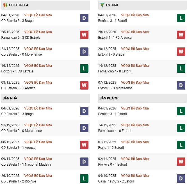Click L badge for Porto 1-0 Estoril
The height and width of the screenshot is (185, 187).
181,145
